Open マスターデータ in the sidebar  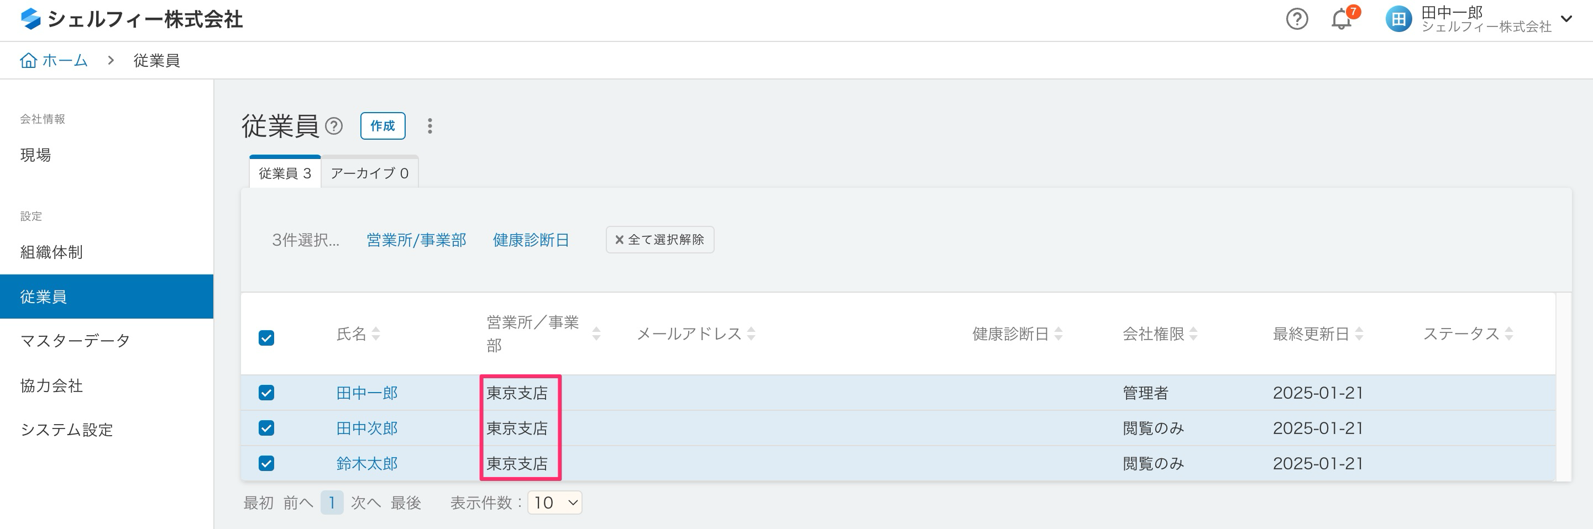tap(75, 341)
